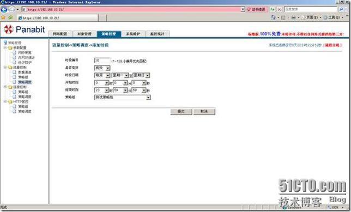Click the empty new-tab button
Viewport: 351px width, 212px height.
102,18
